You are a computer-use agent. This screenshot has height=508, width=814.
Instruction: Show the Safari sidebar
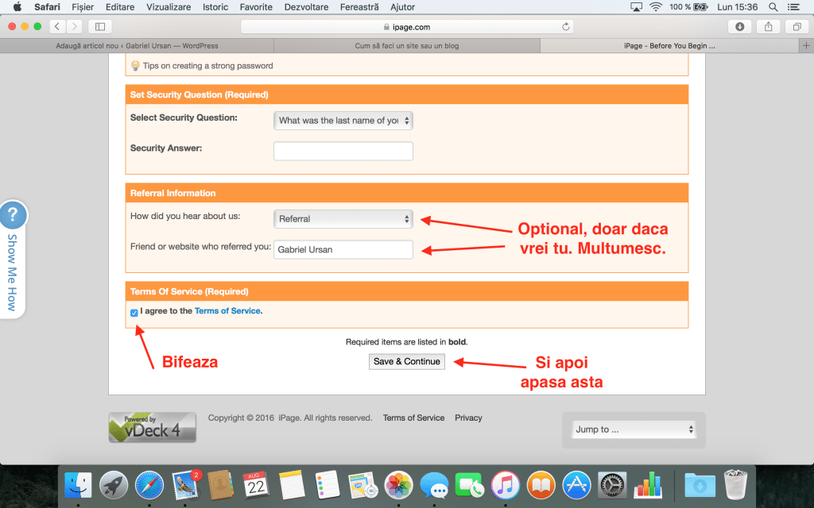100,26
